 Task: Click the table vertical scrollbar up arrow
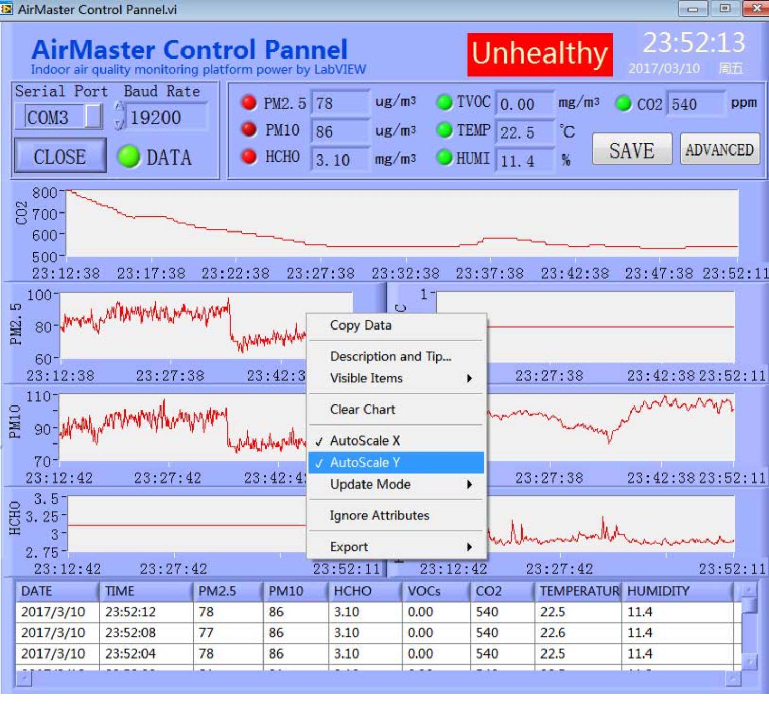point(749,590)
